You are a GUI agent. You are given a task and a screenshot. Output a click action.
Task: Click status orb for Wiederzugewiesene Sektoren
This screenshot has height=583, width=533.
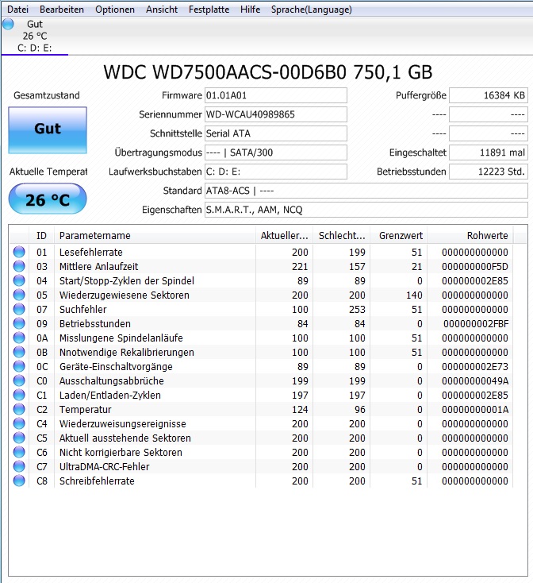pos(19,295)
